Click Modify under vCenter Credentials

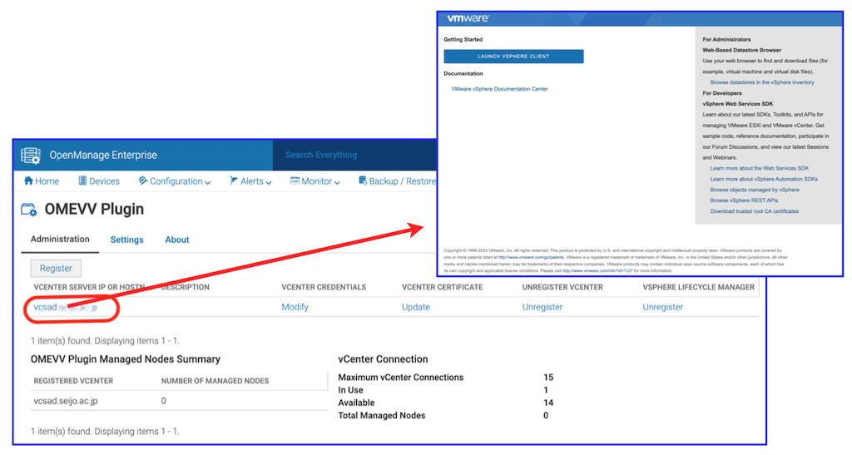point(295,307)
